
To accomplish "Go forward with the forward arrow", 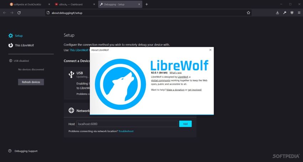I will coord(12,13).
